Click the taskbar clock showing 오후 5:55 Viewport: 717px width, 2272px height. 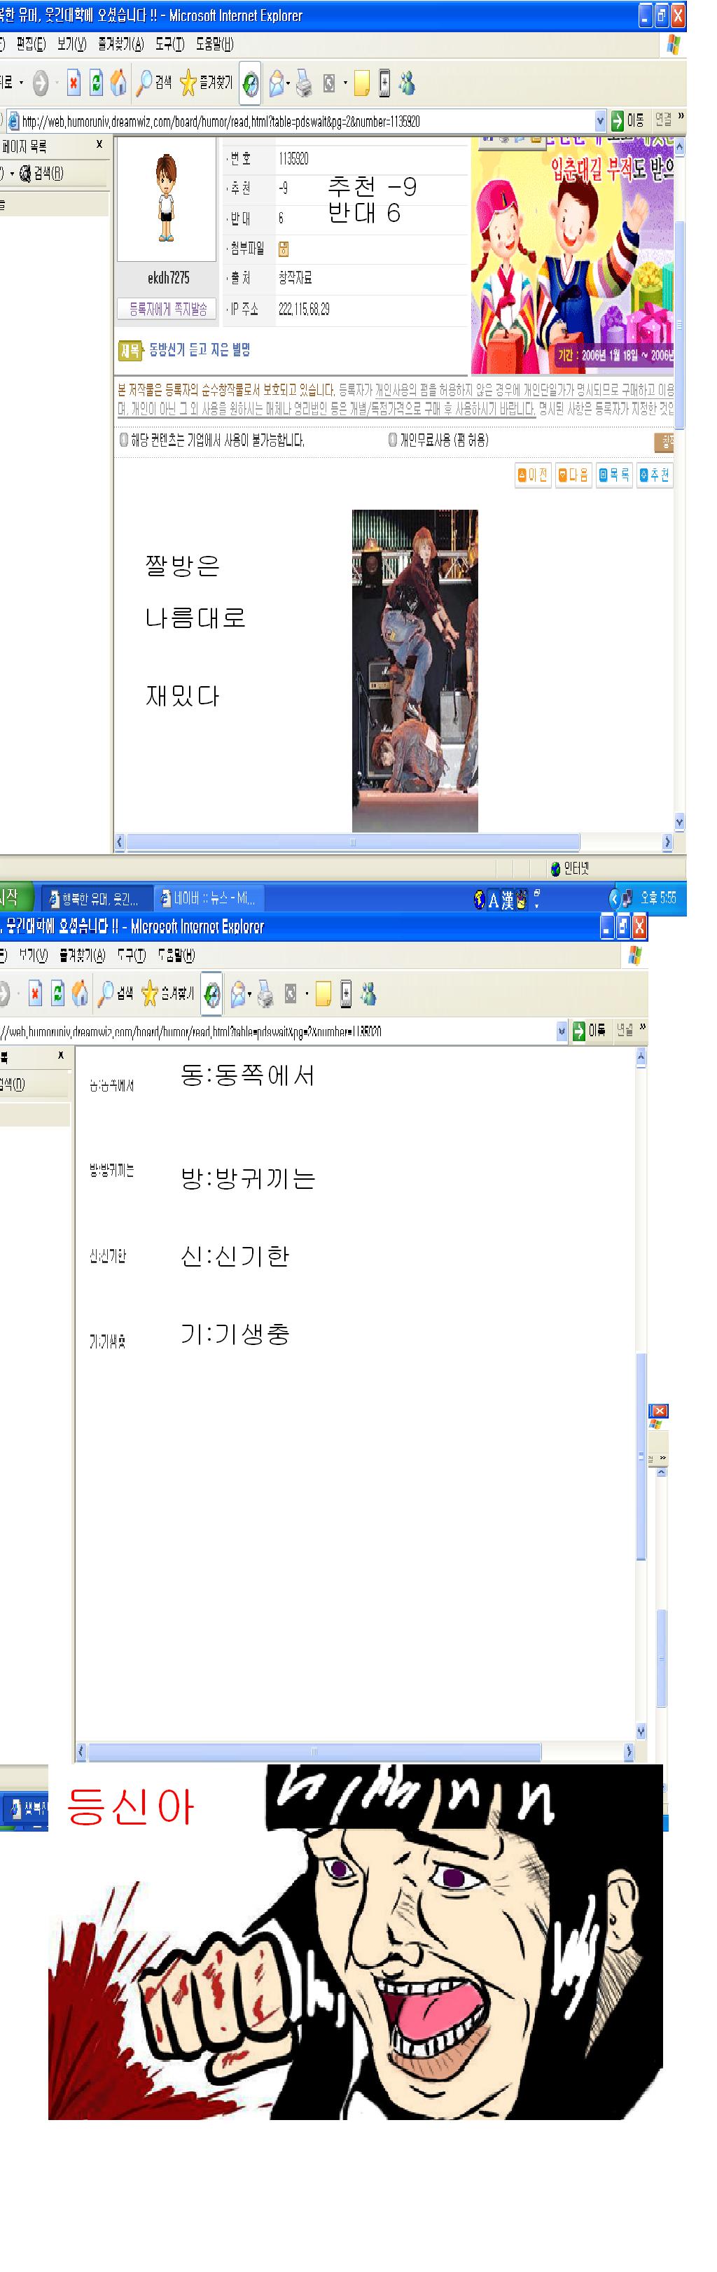coord(658,898)
